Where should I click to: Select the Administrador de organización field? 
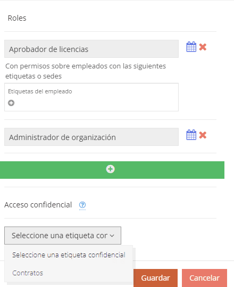click(x=91, y=137)
